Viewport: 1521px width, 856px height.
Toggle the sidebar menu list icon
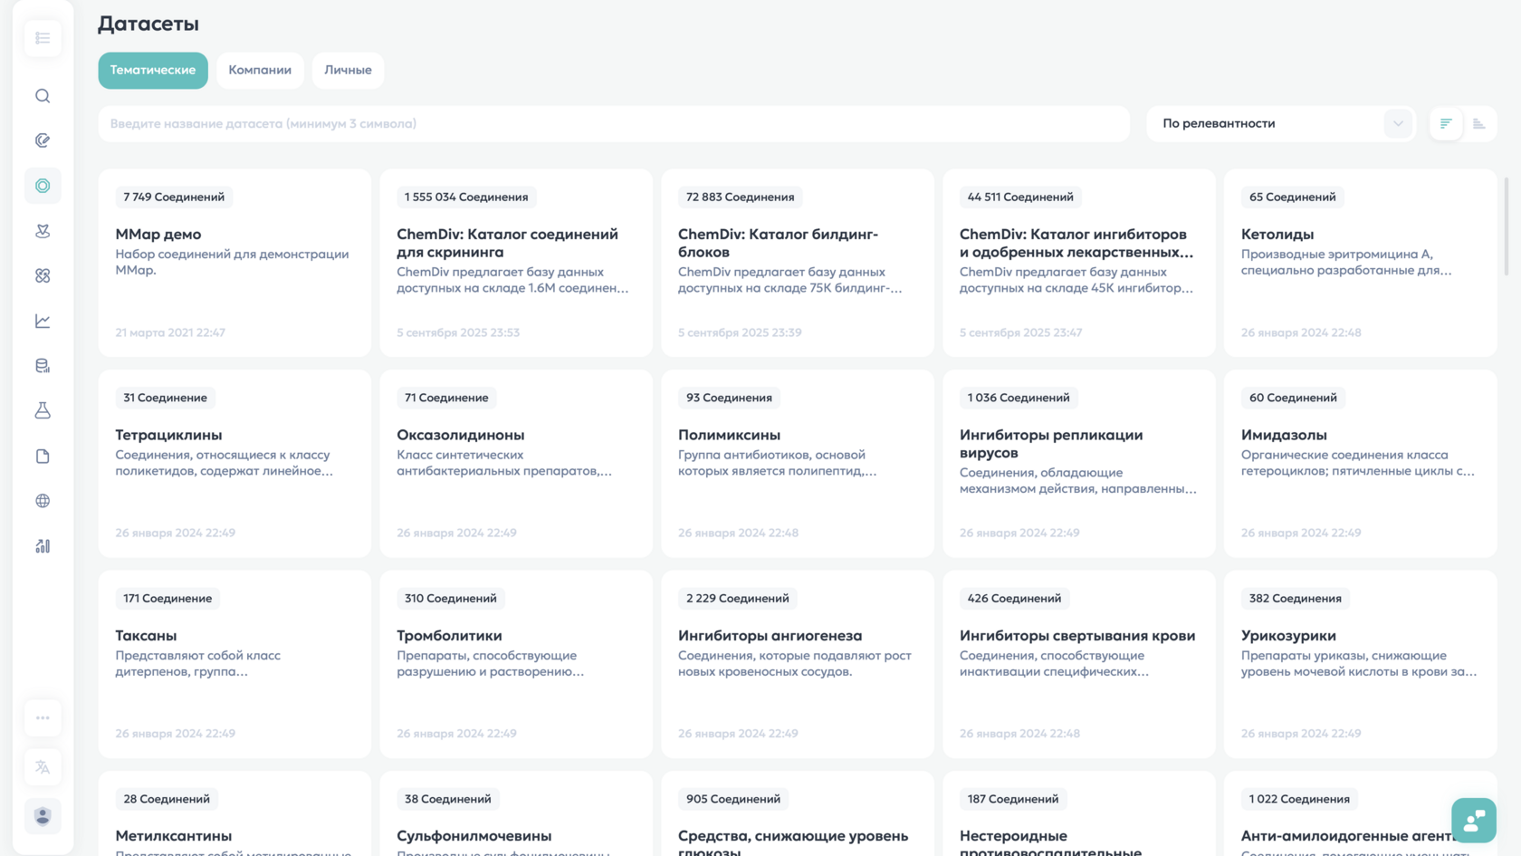point(43,38)
